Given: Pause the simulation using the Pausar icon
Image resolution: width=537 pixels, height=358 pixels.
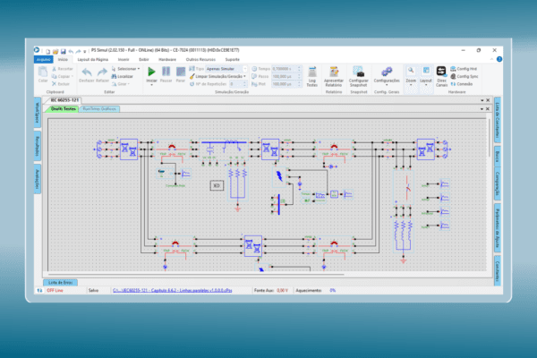Looking at the screenshot, I should (166, 72).
